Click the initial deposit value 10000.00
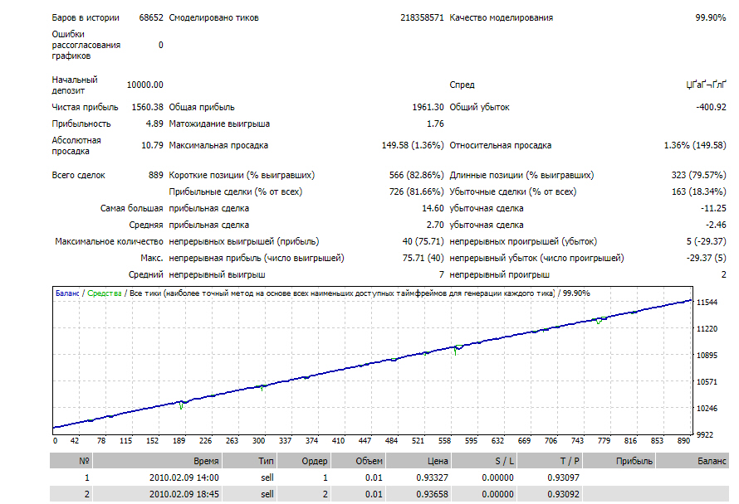The image size is (739, 504). coord(144,85)
